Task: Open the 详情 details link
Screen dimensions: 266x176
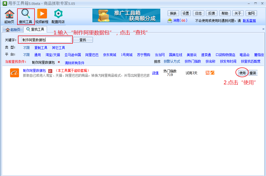Action: coord(155,73)
